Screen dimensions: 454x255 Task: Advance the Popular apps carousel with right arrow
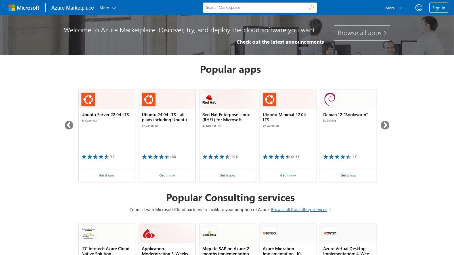pos(385,125)
